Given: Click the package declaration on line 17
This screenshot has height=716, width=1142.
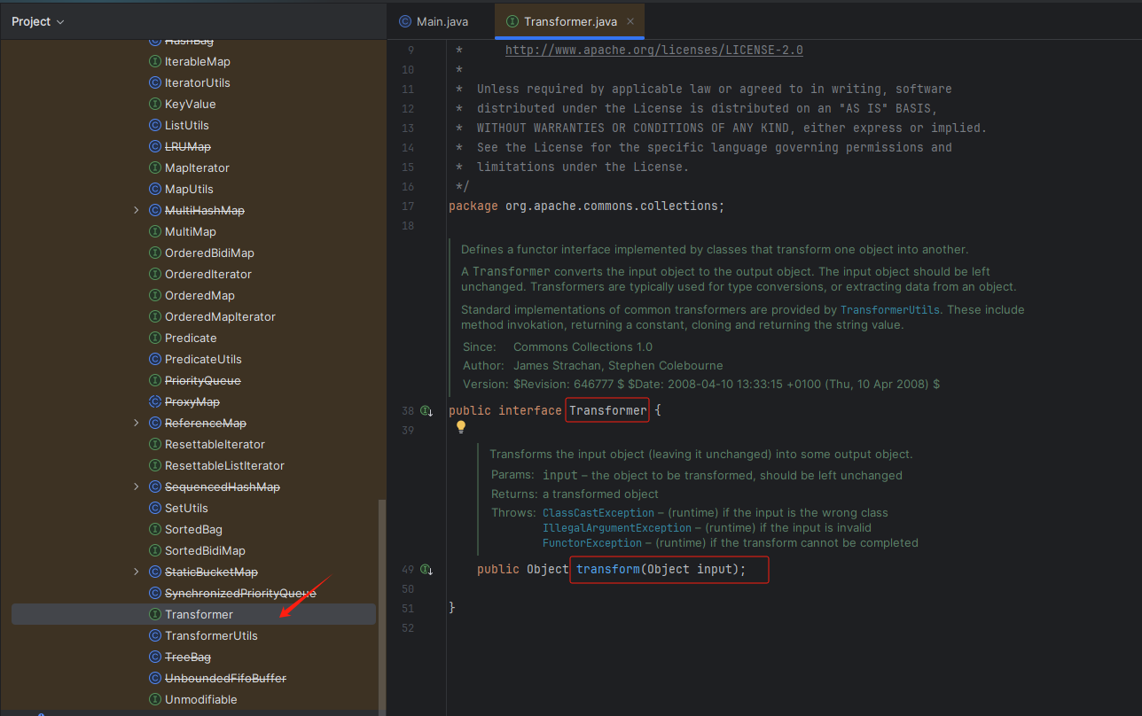Looking at the screenshot, I should [x=586, y=206].
